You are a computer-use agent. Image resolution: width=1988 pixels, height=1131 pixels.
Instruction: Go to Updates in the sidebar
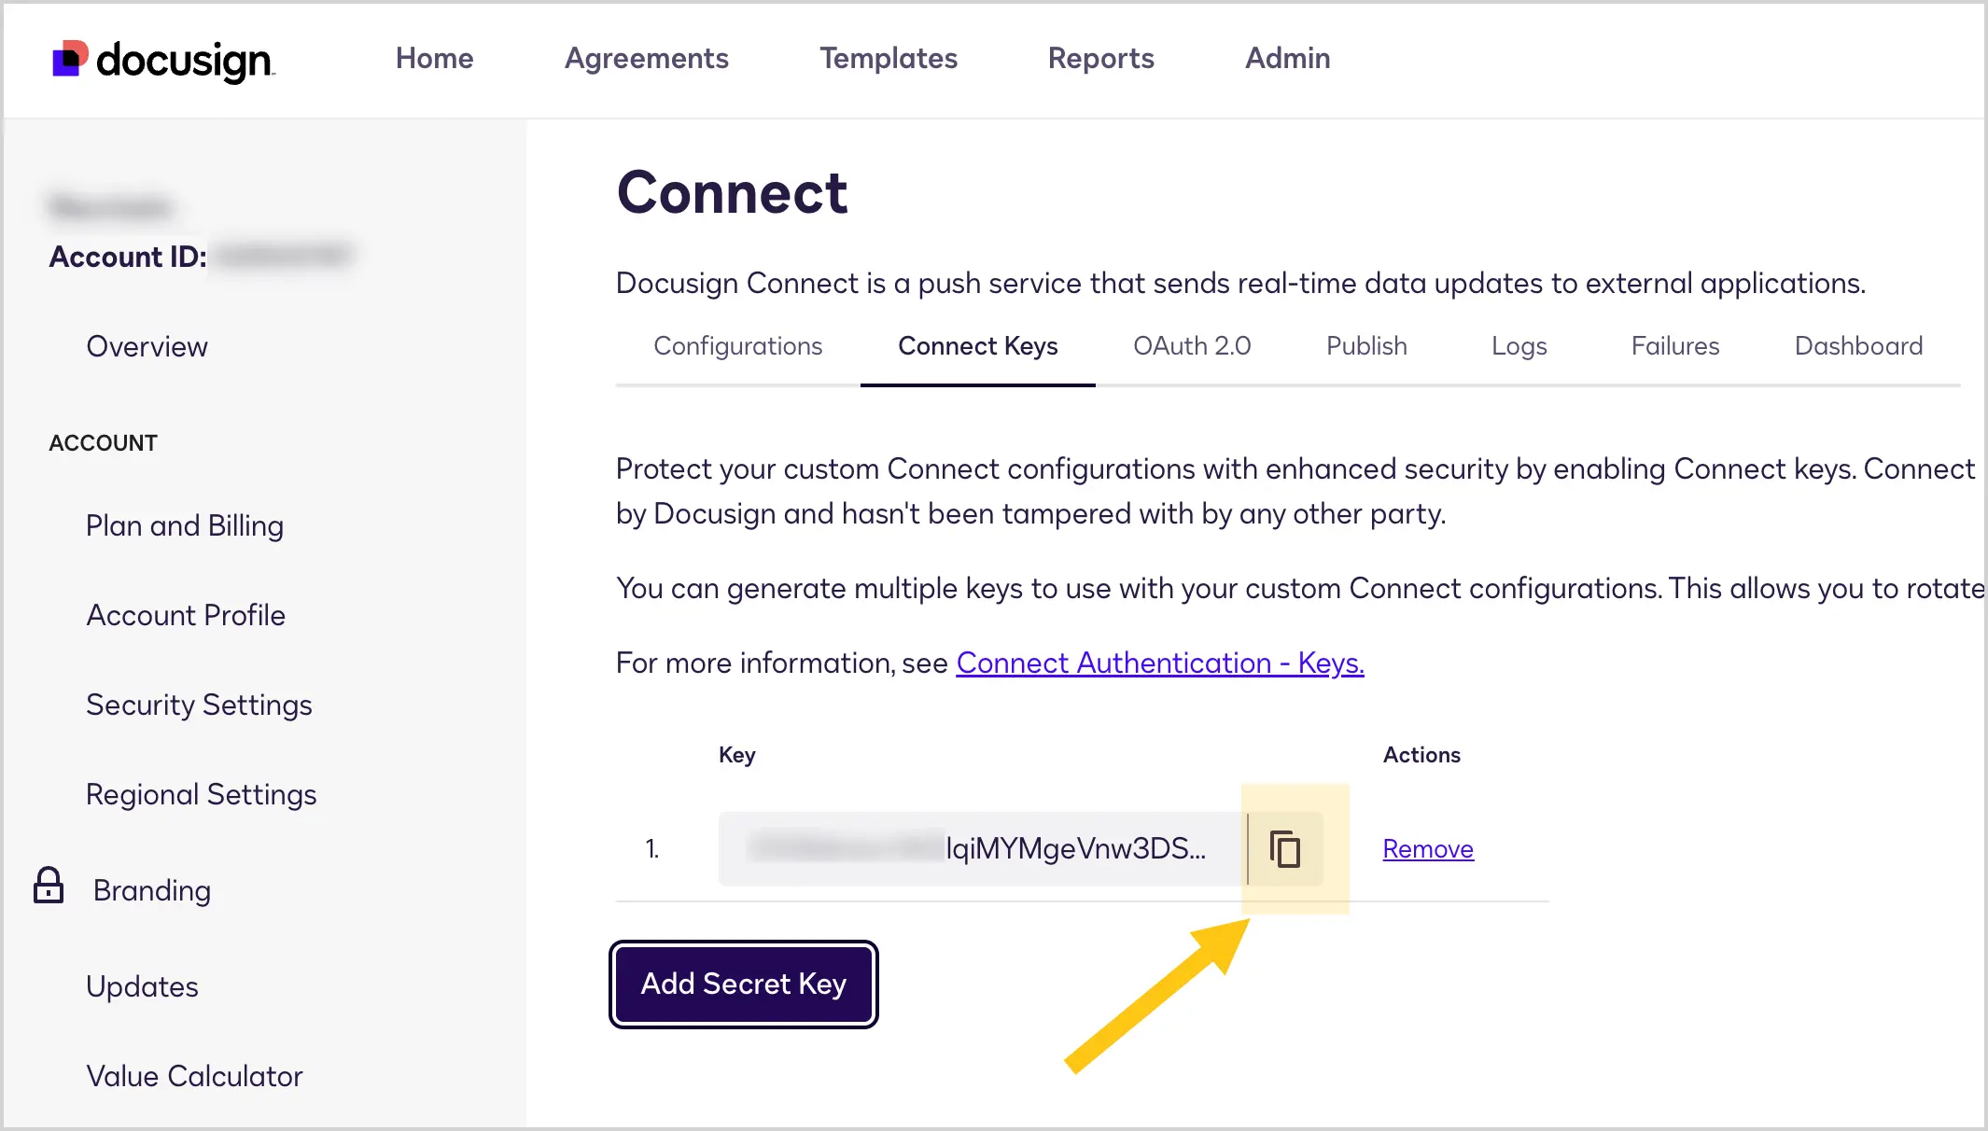pos(142,986)
